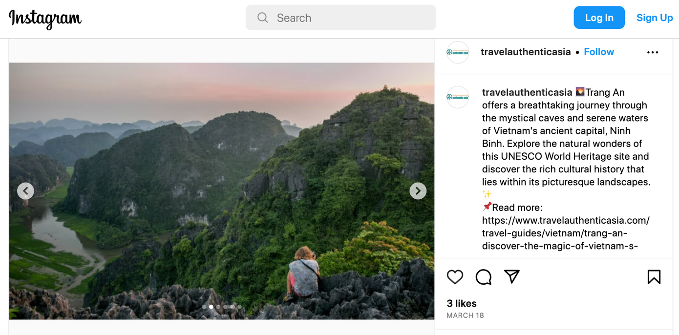Viewport: 679px width, 335px height.
Task: Open the Sign Up link
Action: pos(655,18)
